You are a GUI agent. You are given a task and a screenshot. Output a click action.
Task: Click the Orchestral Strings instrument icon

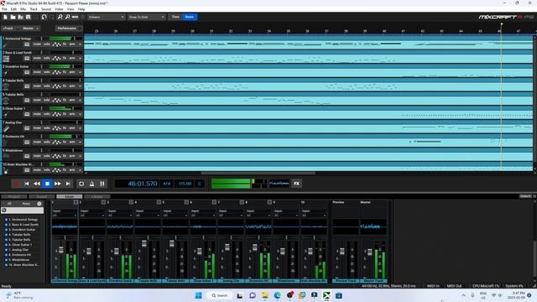pyautogui.click(x=6, y=44)
